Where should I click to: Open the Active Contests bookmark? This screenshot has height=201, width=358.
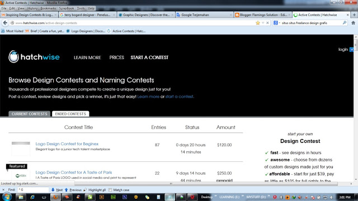point(126,31)
